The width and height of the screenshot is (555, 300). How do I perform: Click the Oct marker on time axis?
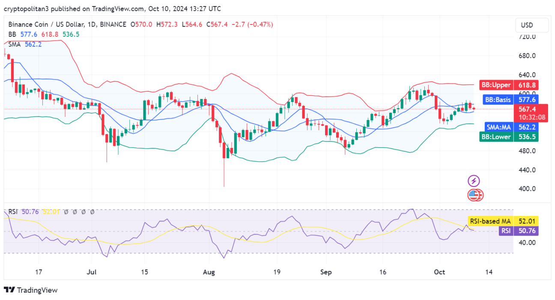tap(439, 272)
